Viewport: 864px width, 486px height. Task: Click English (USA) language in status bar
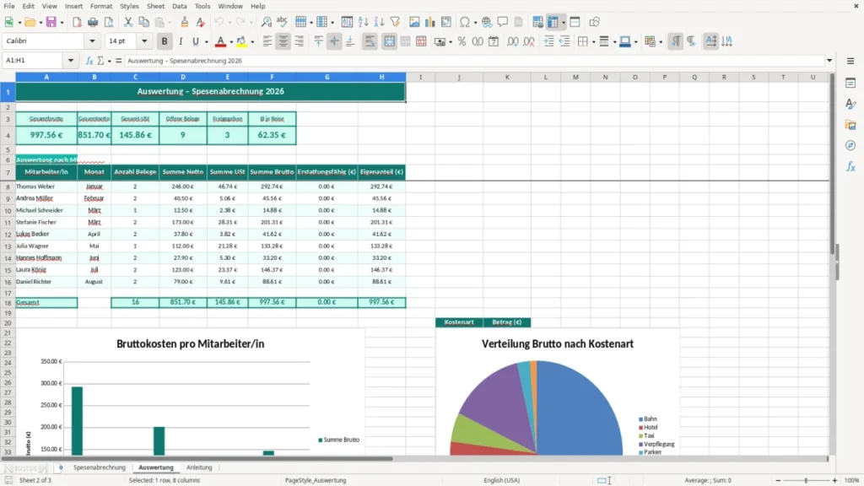(501, 480)
